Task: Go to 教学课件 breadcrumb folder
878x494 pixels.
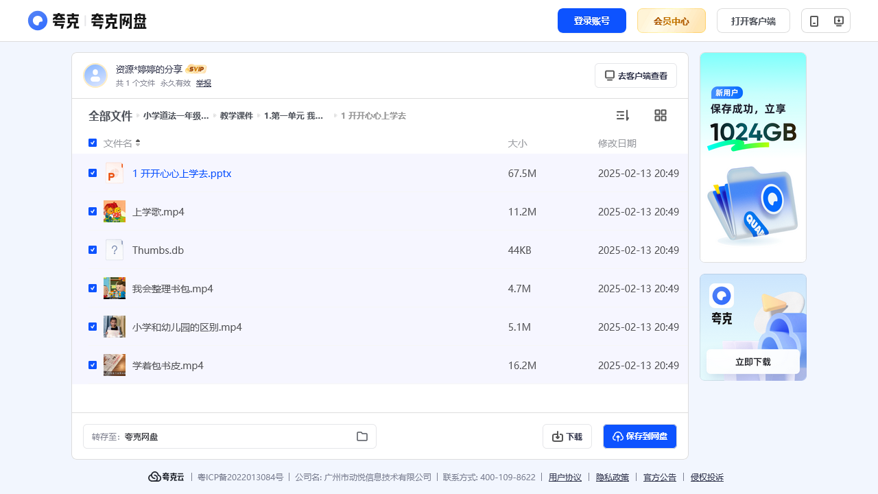Action: pos(237,116)
